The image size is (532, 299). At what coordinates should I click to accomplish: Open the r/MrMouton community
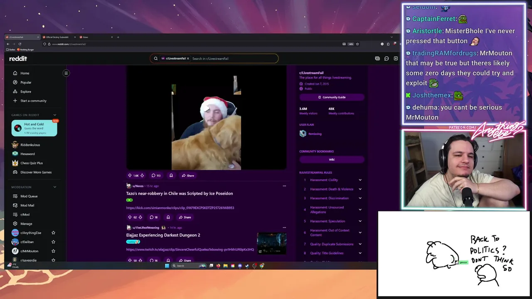tap(29, 251)
